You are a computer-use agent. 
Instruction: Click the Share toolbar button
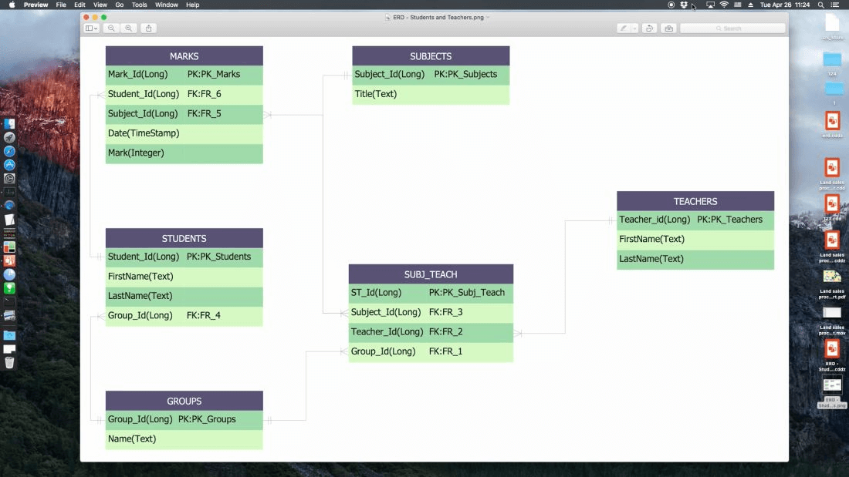[149, 29]
